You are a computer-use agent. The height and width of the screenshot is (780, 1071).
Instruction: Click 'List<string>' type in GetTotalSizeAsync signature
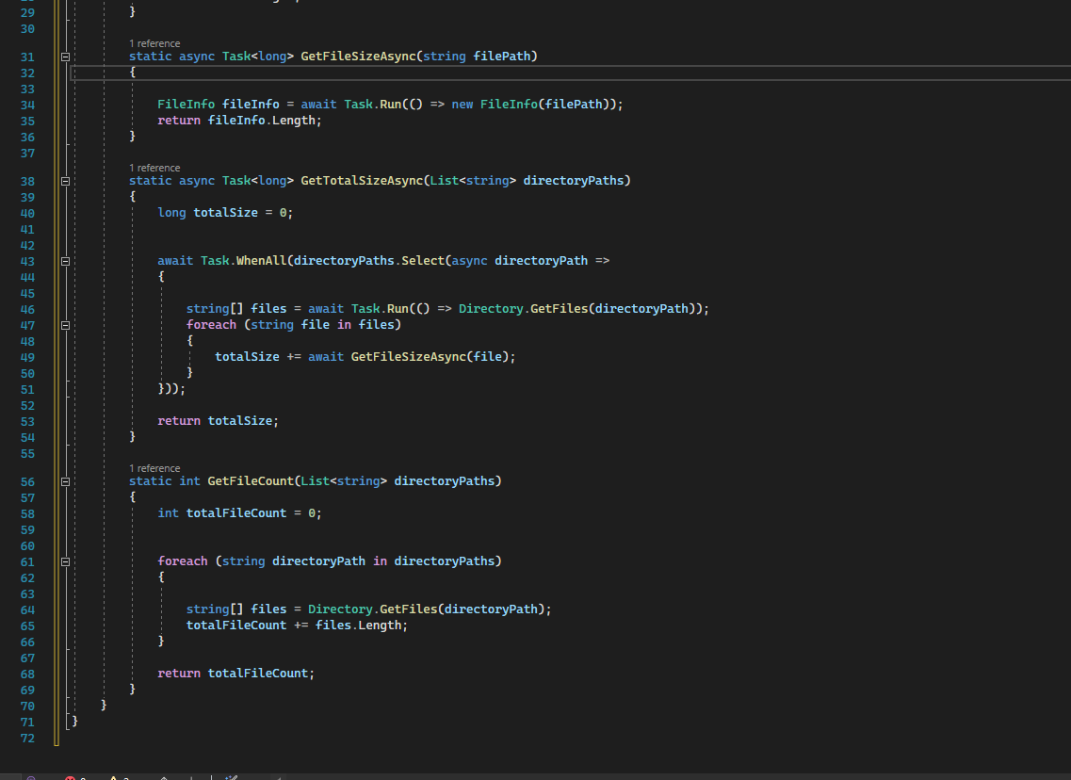tap(473, 180)
